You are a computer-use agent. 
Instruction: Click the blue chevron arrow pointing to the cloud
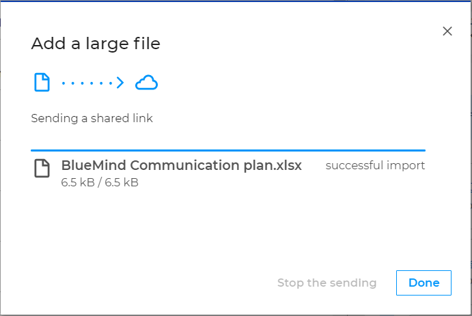(120, 83)
